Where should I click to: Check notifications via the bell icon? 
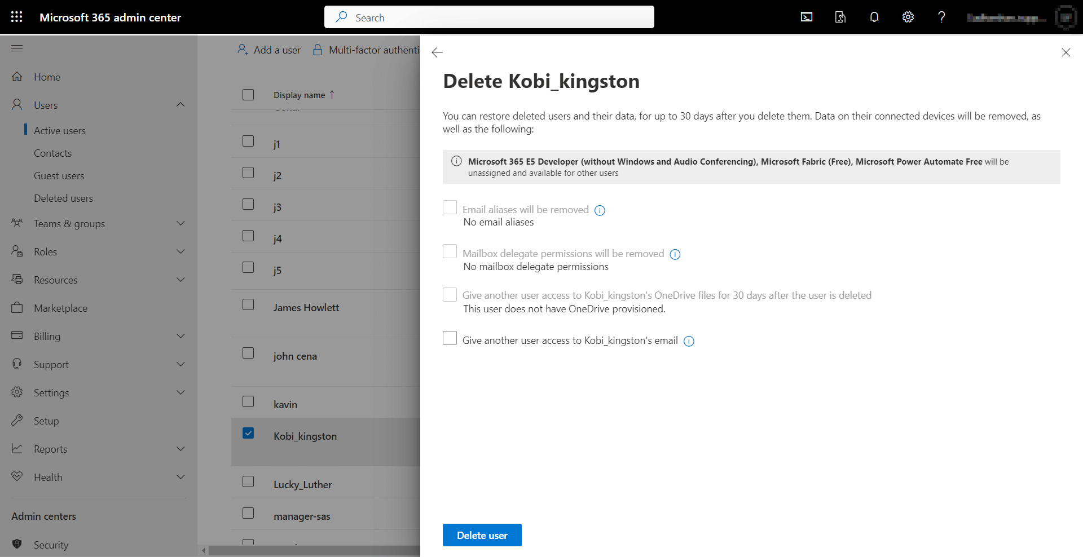pyautogui.click(x=874, y=17)
